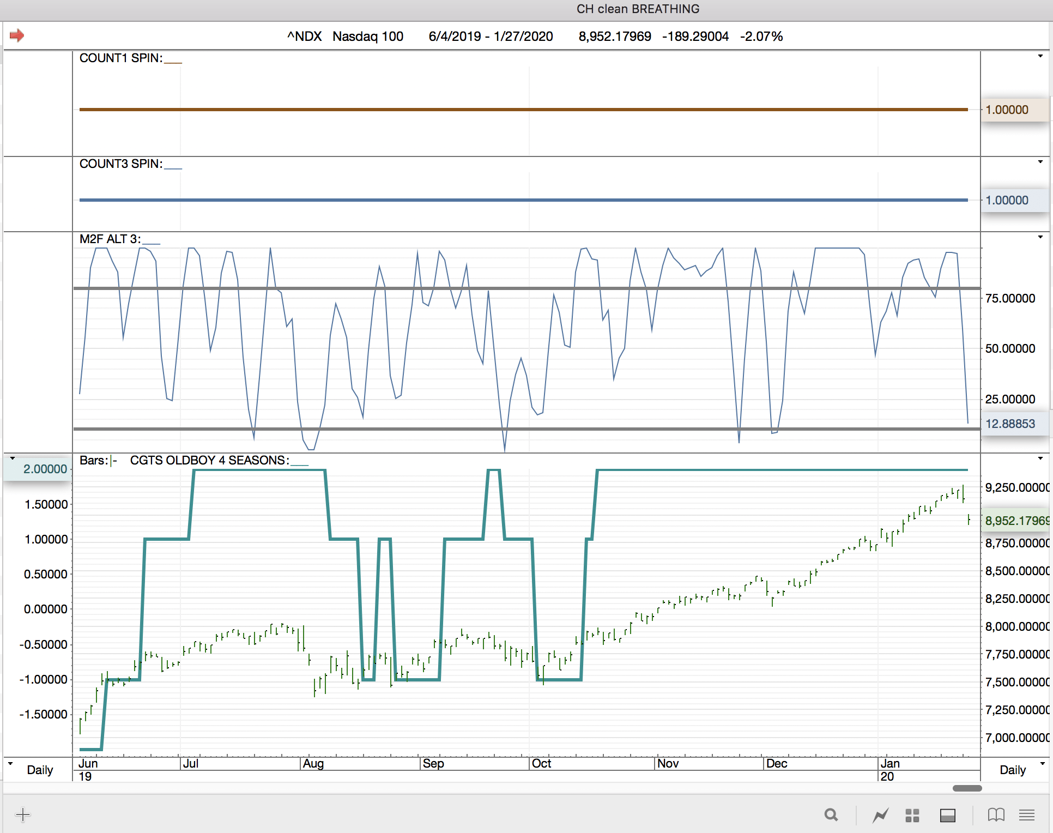Open the M2F ALT 3 panel menu arrow
Image resolution: width=1053 pixels, height=833 pixels.
(1040, 237)
